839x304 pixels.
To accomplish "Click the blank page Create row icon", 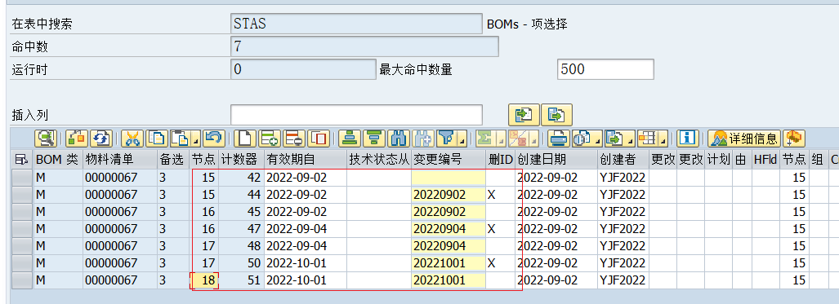I will (244, 139).
